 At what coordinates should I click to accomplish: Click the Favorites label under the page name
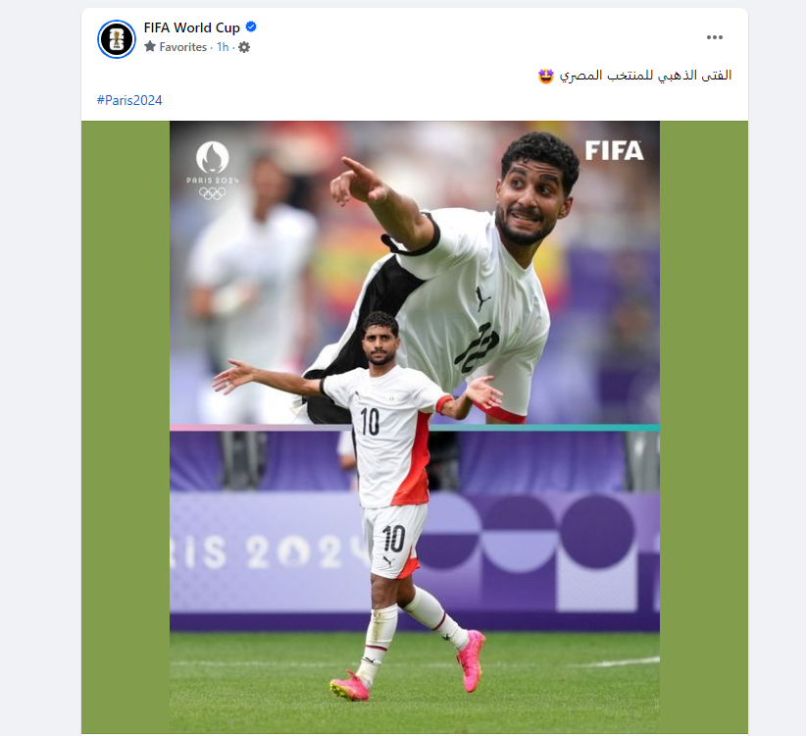[x=183, y=47]
